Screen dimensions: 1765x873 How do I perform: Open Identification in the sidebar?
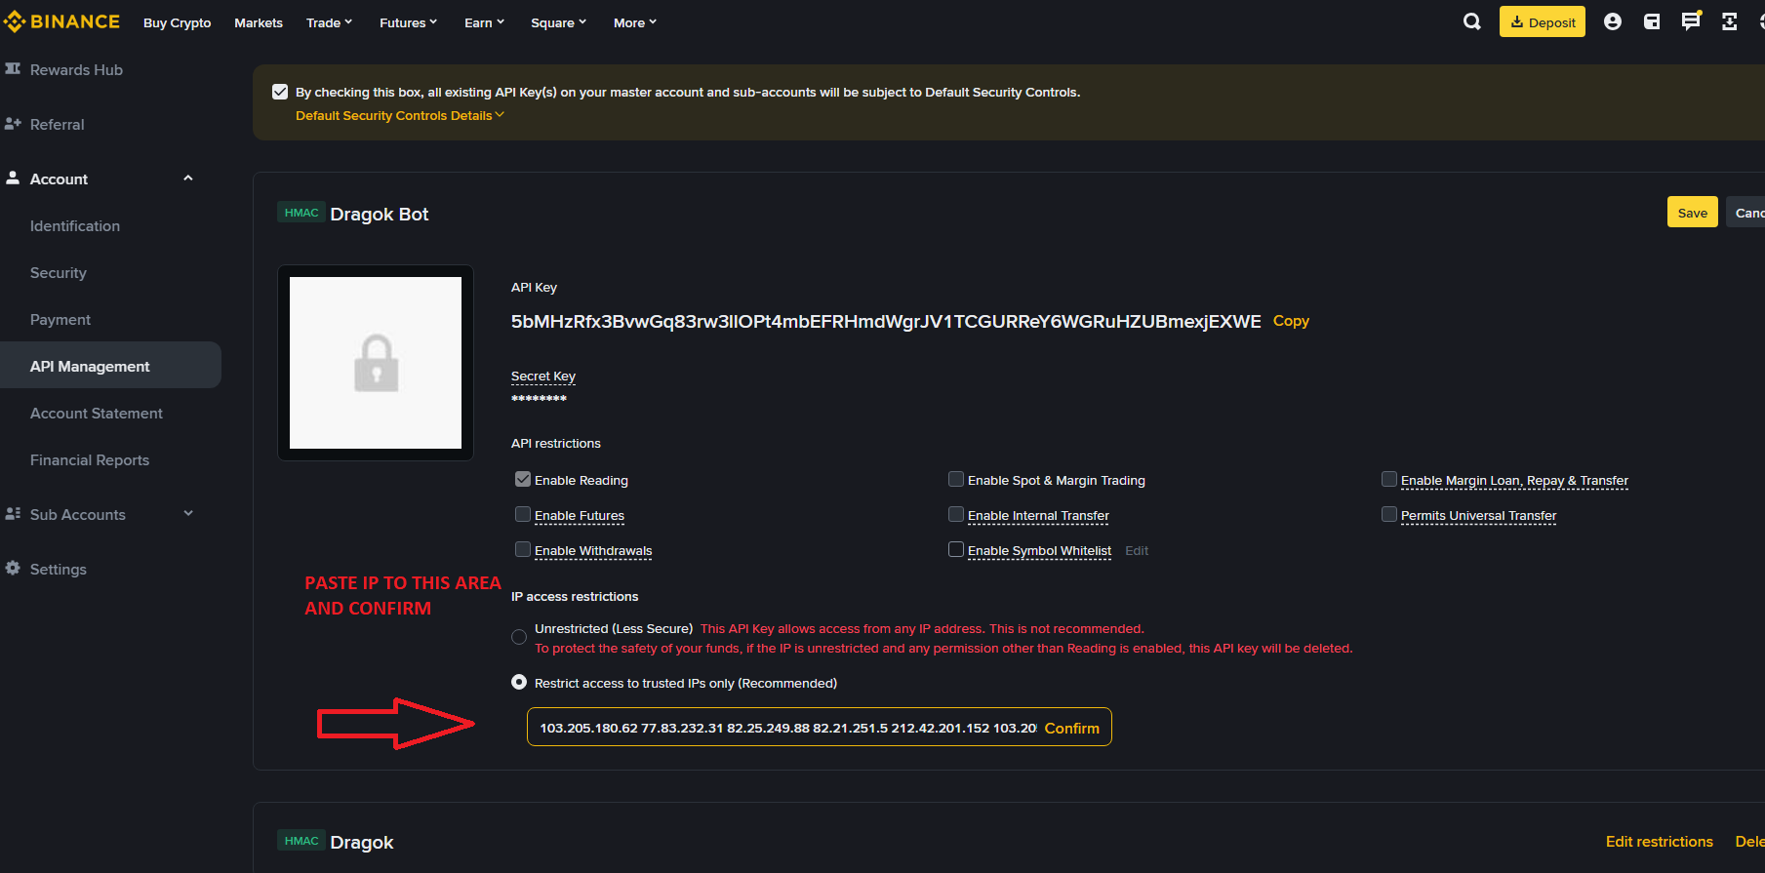pos(75,225)
